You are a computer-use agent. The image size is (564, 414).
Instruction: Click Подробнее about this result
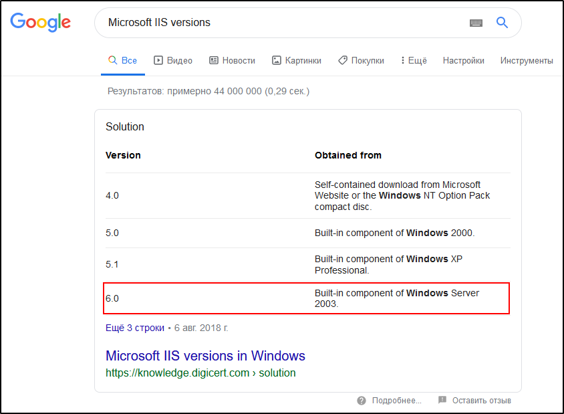tap(396, 401)
